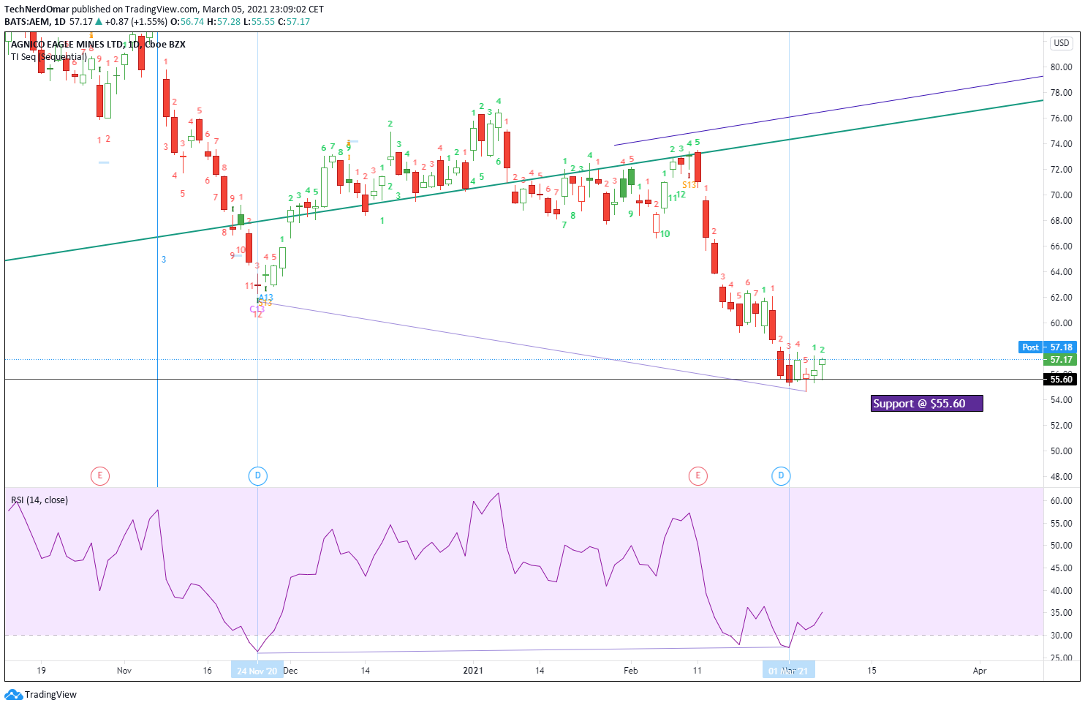Select the TI Seq (Sequential) indicator legend
This screenshot has width=1085, height=708.
pos(48,57)
